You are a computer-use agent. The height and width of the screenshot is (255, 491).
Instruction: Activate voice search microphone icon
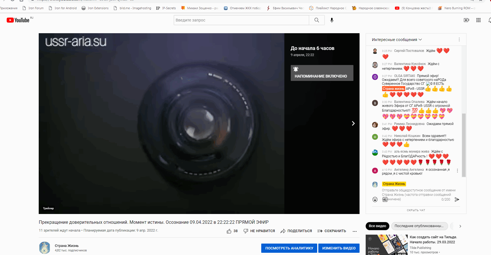332,20
